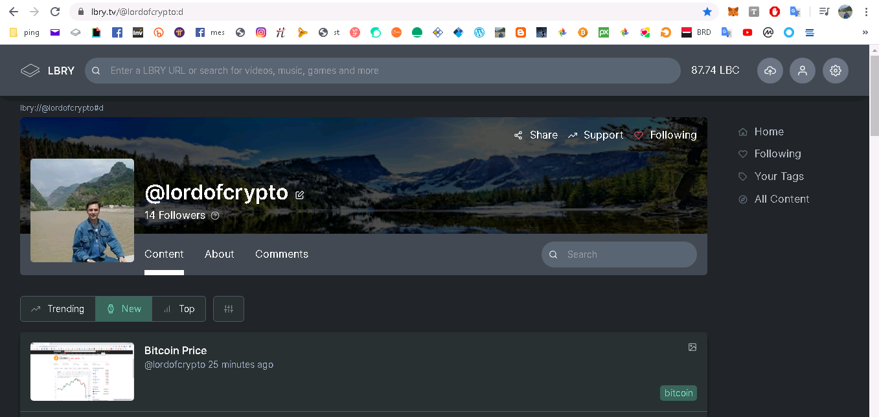Switch to the Content tab
879x417 pixels.
[164, 254]
